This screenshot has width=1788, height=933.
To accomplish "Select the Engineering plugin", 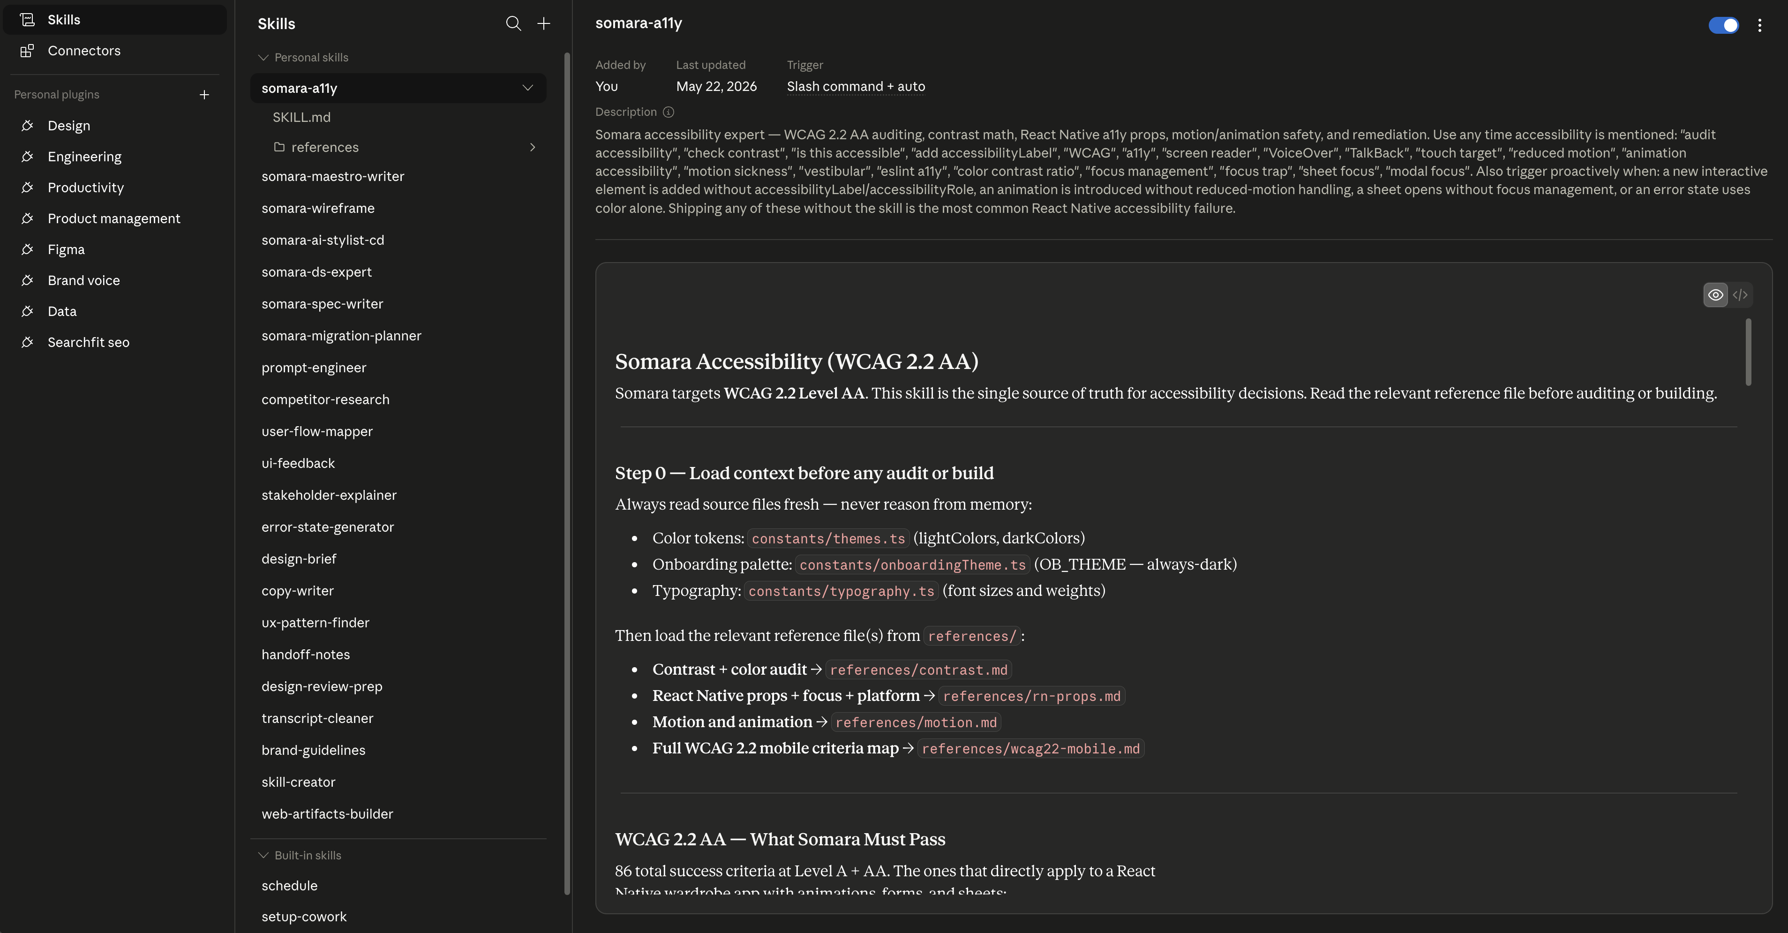I will pyautogui.click(x=115, y=156).
